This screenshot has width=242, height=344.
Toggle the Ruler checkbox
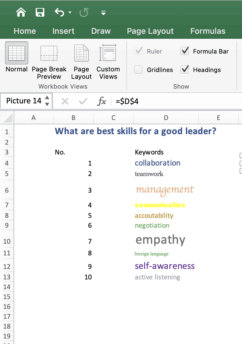click(x=139, y=51)
